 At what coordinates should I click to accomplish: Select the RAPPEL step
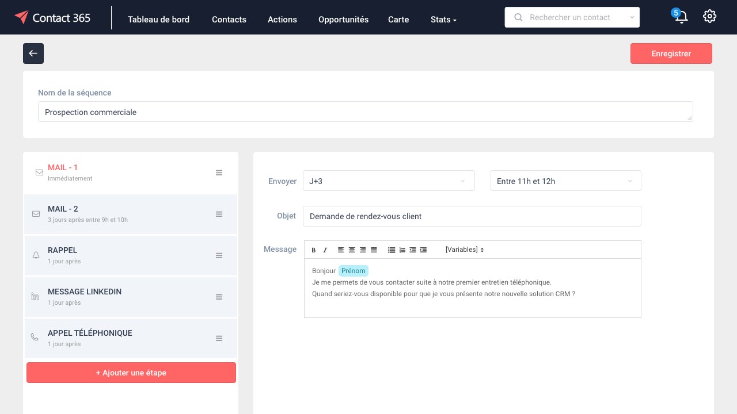coord(131,255)
